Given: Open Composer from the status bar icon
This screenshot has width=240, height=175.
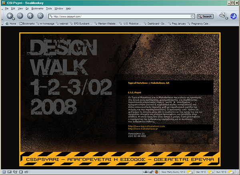Looking at the screenshot, I should [x=15, y=172].
